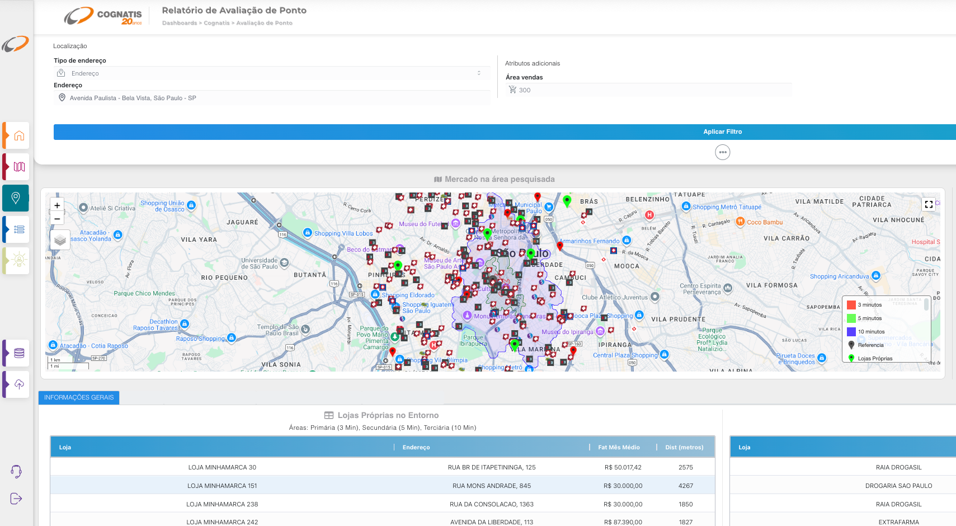
Task: Open the Tipo de endereço dropdown
Action: [271, 73]
